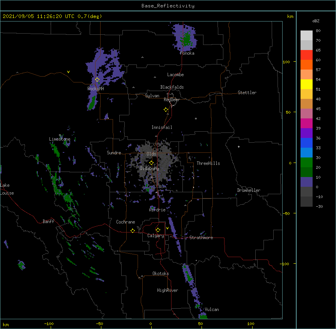Select the purple 36-39 dBZ legend swatch
Viewport: 336px width, 329px height.
[x=306, y=133]
